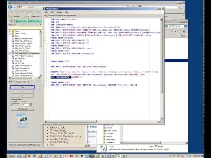Image resolution: width=211 pixels, height=158 pixels.
Task: Click the CSV file icon in Explorer details pane
Action: 104,148
